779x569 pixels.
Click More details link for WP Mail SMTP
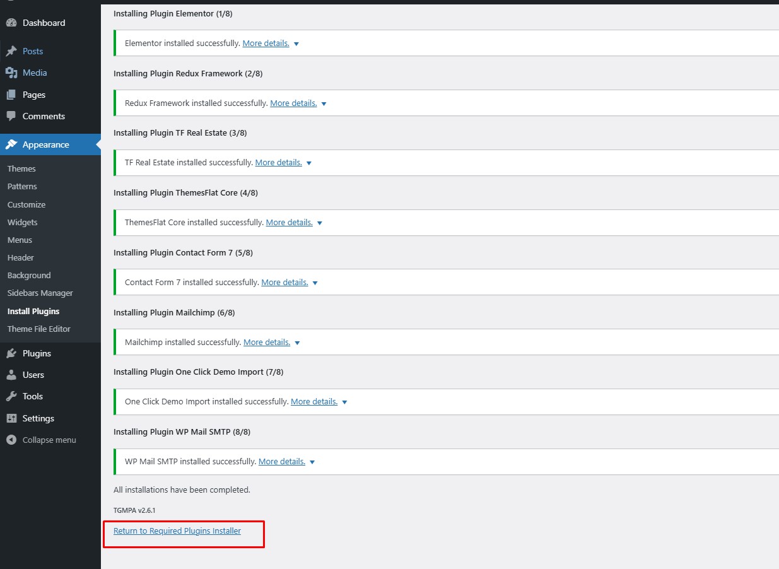[282, 461]
